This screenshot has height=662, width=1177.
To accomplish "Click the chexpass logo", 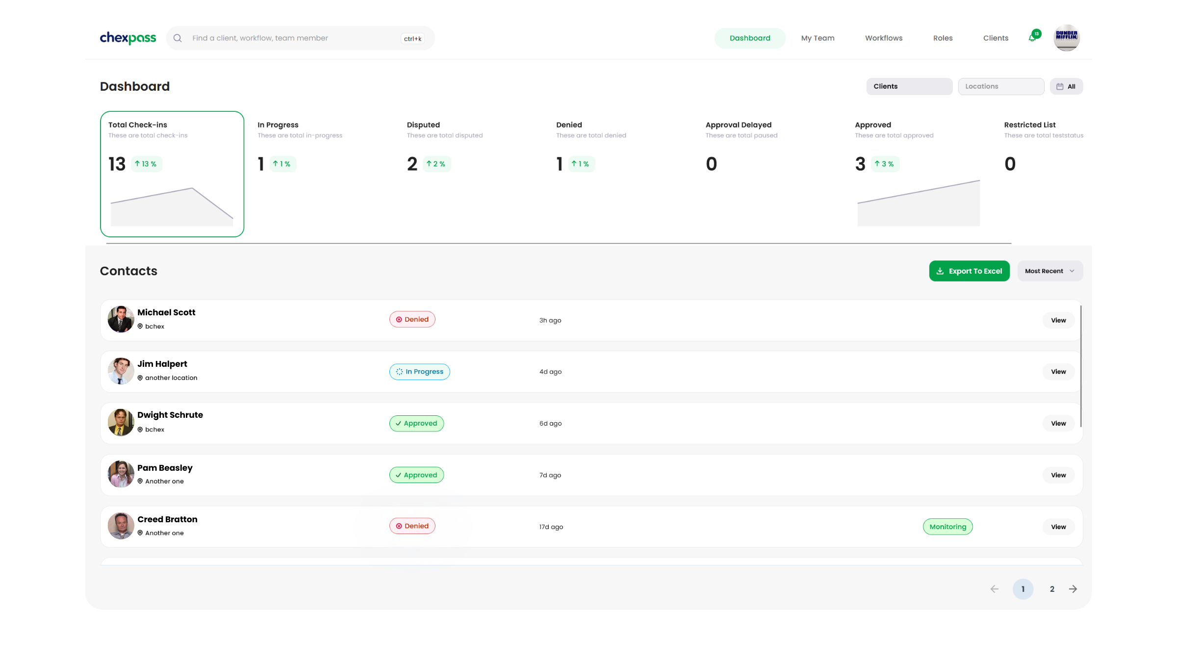I will [x=128, y=38].
